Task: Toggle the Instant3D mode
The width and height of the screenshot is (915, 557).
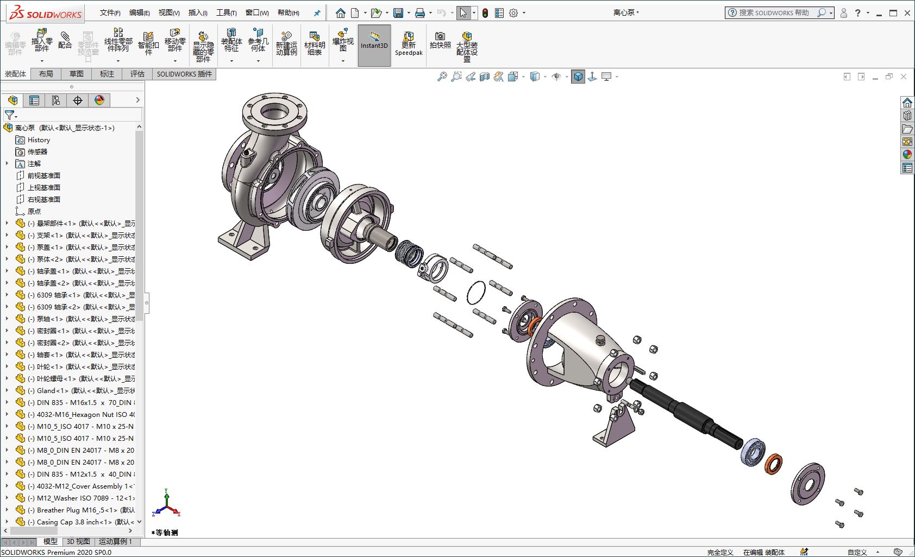Action: click(374, 46)
